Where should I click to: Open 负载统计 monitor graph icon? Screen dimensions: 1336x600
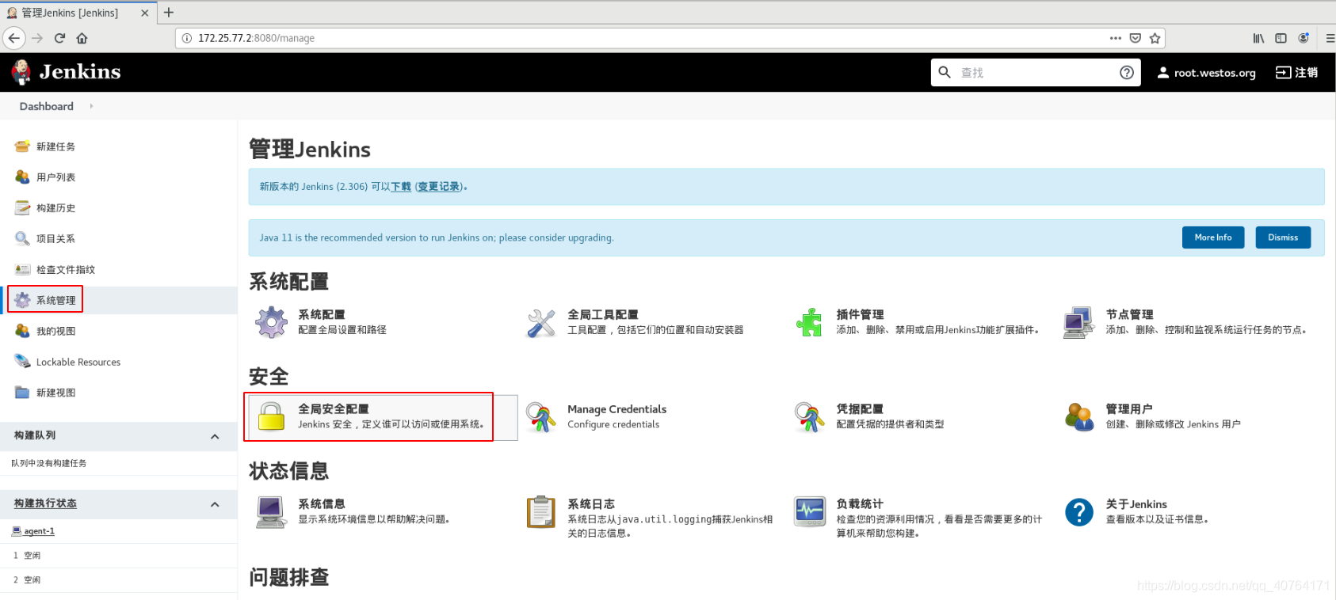point(810,512)
